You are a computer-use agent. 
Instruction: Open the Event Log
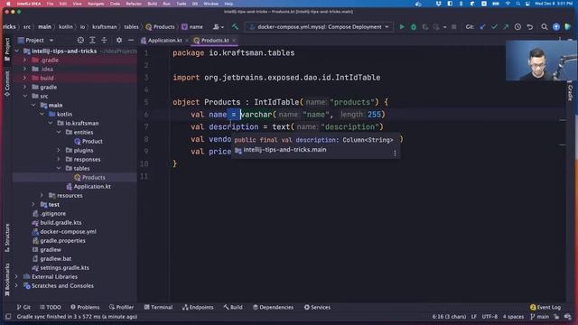(x=545, y=307)
